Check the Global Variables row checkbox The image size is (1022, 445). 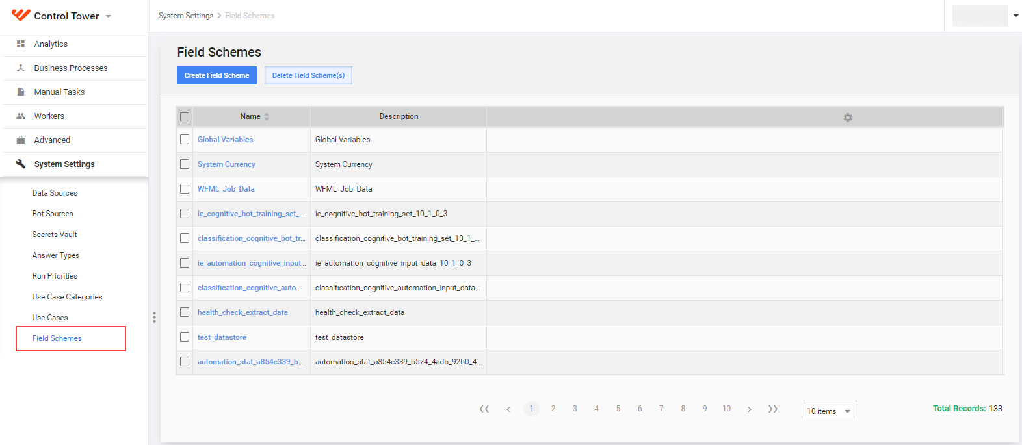coord(185,140)
